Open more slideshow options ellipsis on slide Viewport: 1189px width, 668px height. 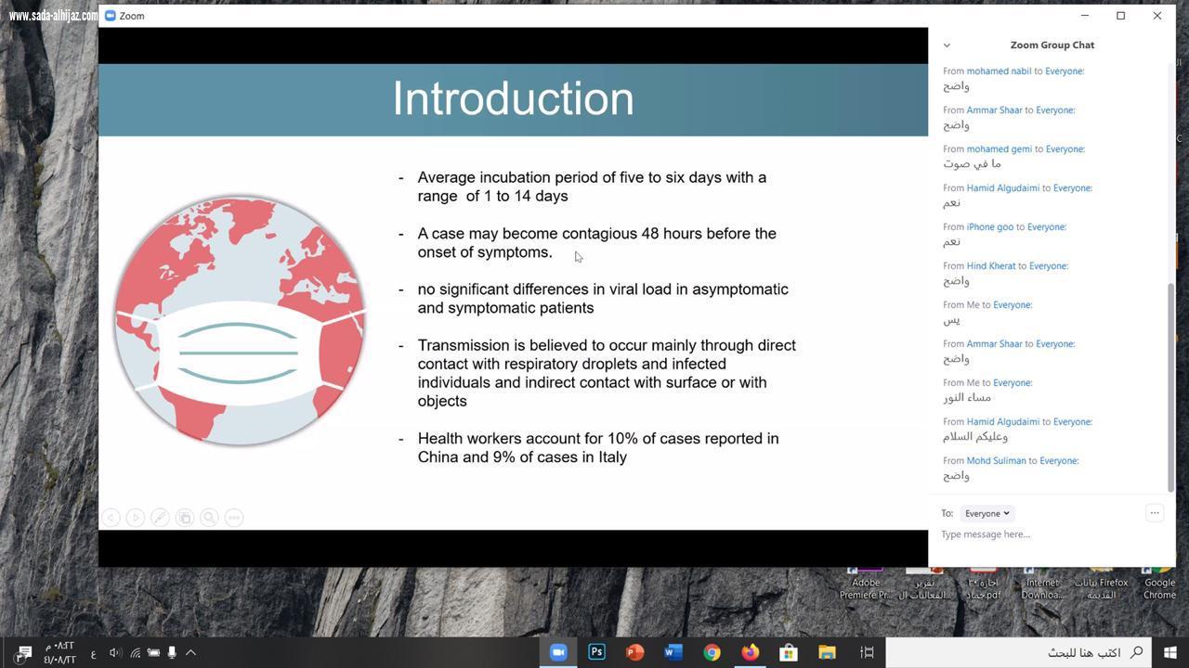(x=234, y=518)
